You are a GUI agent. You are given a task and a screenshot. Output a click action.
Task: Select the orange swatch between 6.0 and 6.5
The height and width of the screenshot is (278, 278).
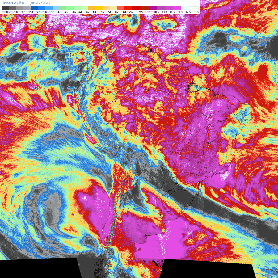(92, 8)
